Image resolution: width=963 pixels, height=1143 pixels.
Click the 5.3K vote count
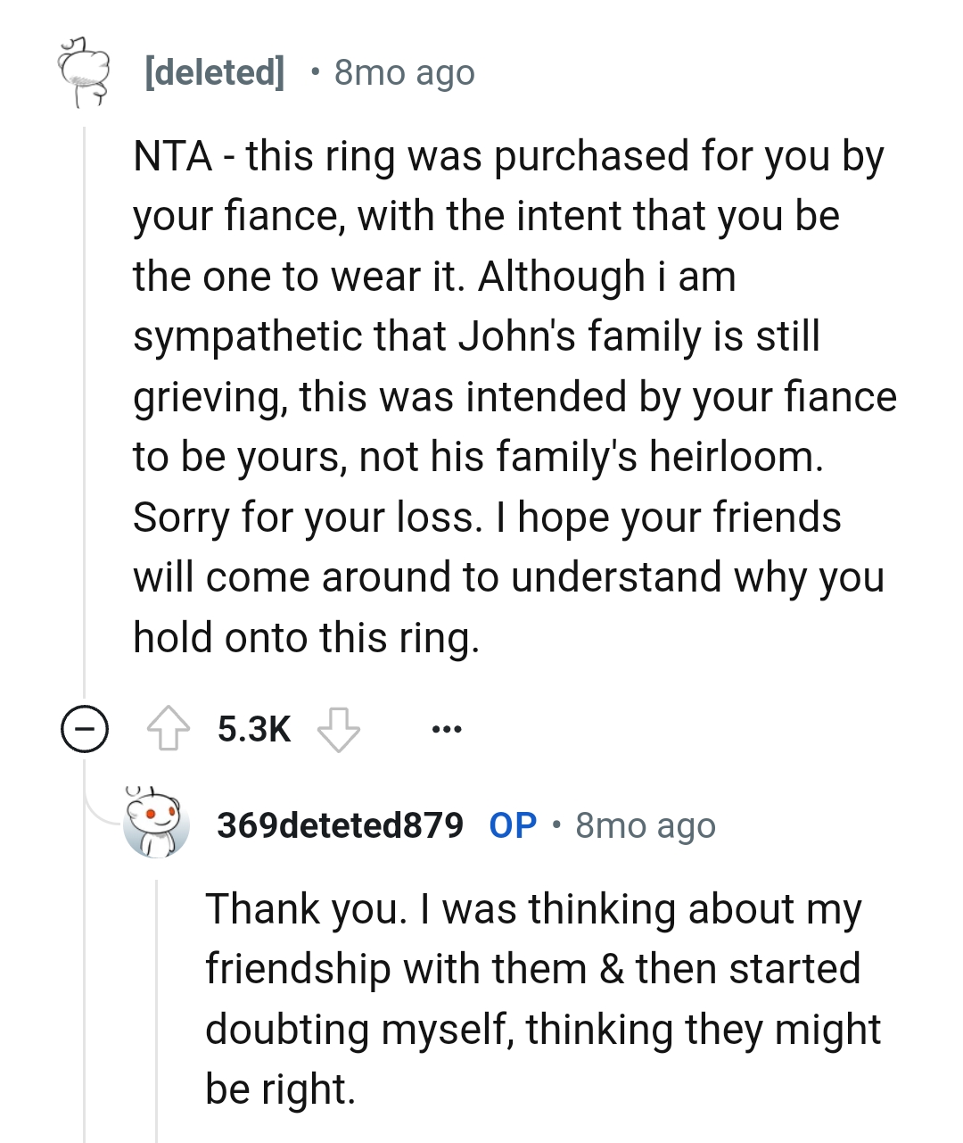[x=254, y=728]
